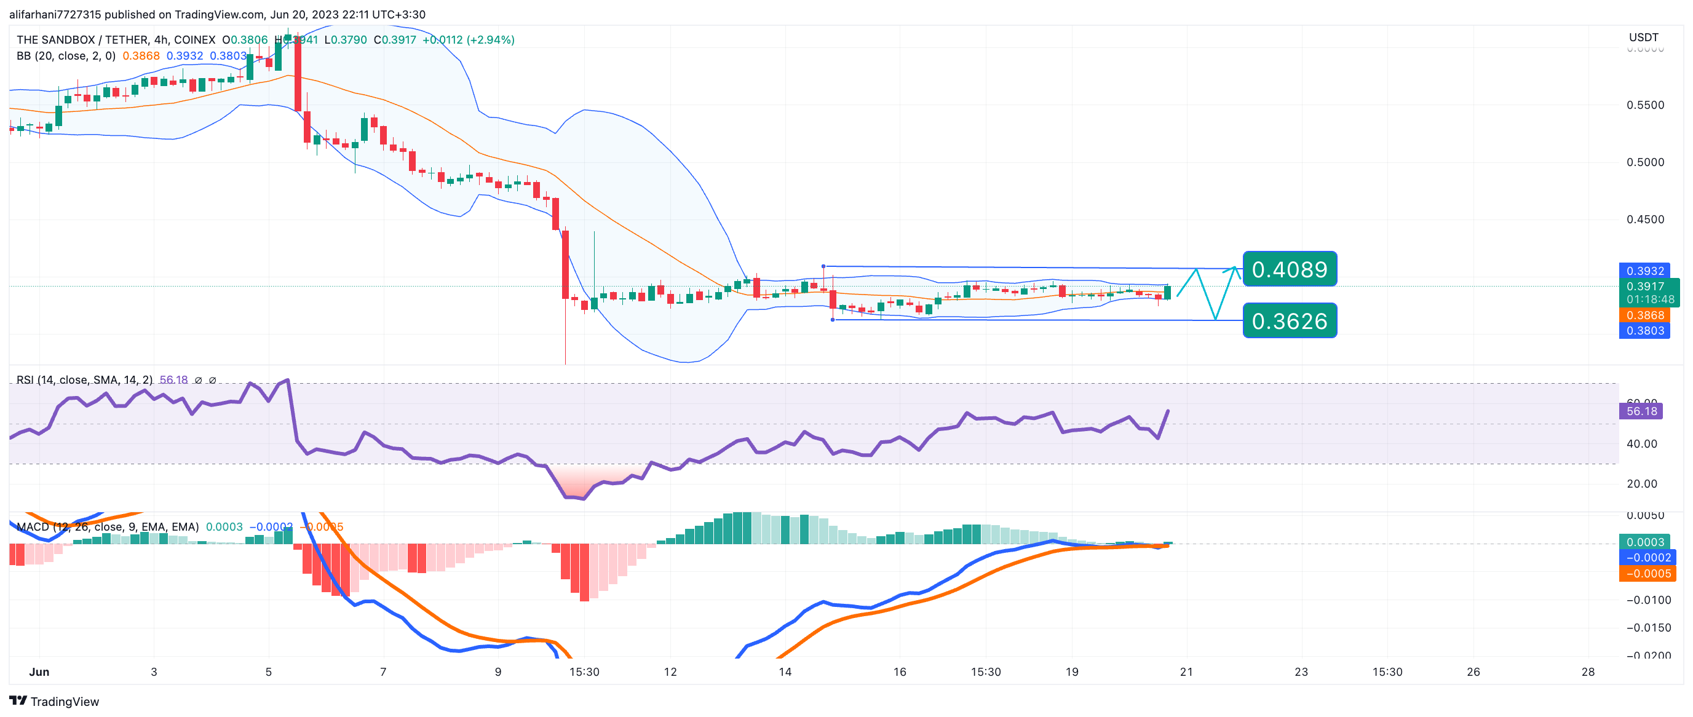Click the date 12 on the time axis
This screenshot has height=717, width=1693.
tap(670, 671)
